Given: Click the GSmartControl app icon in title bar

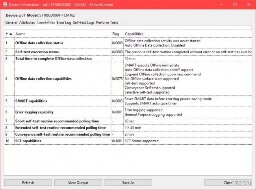Looking at the screenshot, I should point(5,5).
